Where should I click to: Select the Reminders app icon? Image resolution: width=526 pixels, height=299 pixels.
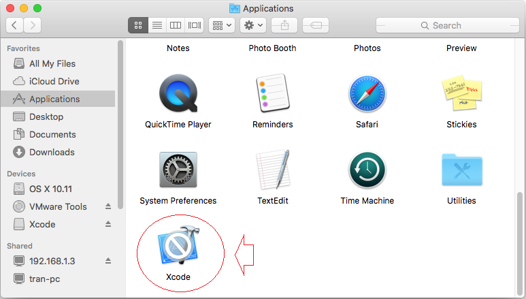coord(272,93)
